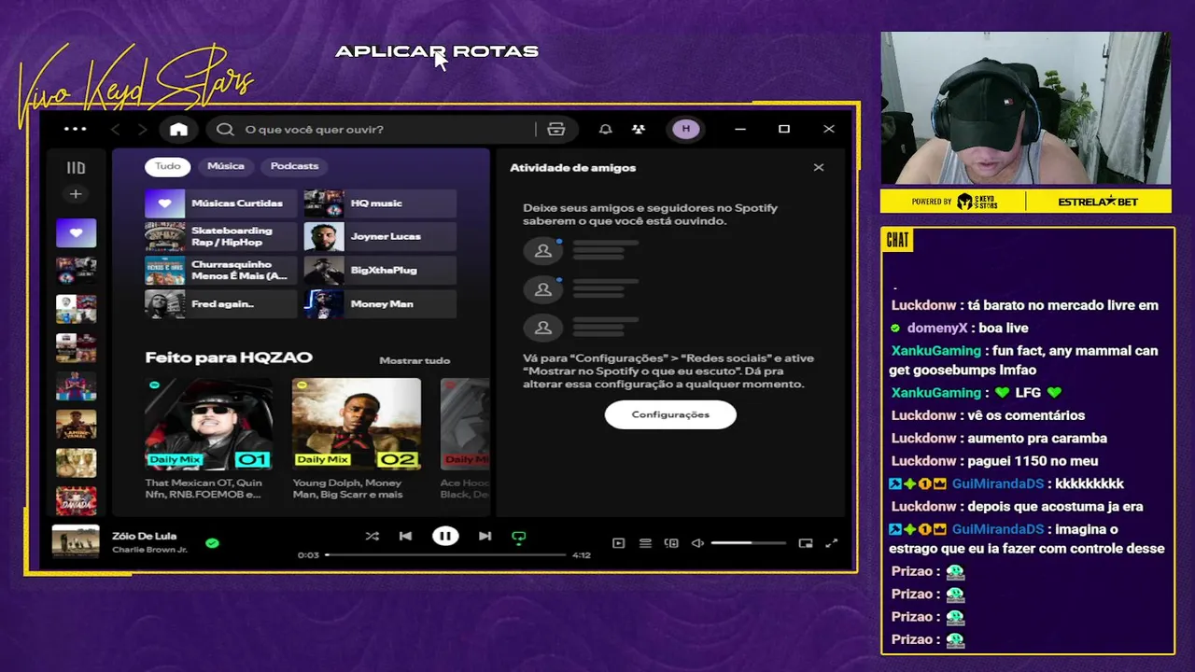
Task: Open Músicas Curtidas shortcut
Action: point(220,203)
